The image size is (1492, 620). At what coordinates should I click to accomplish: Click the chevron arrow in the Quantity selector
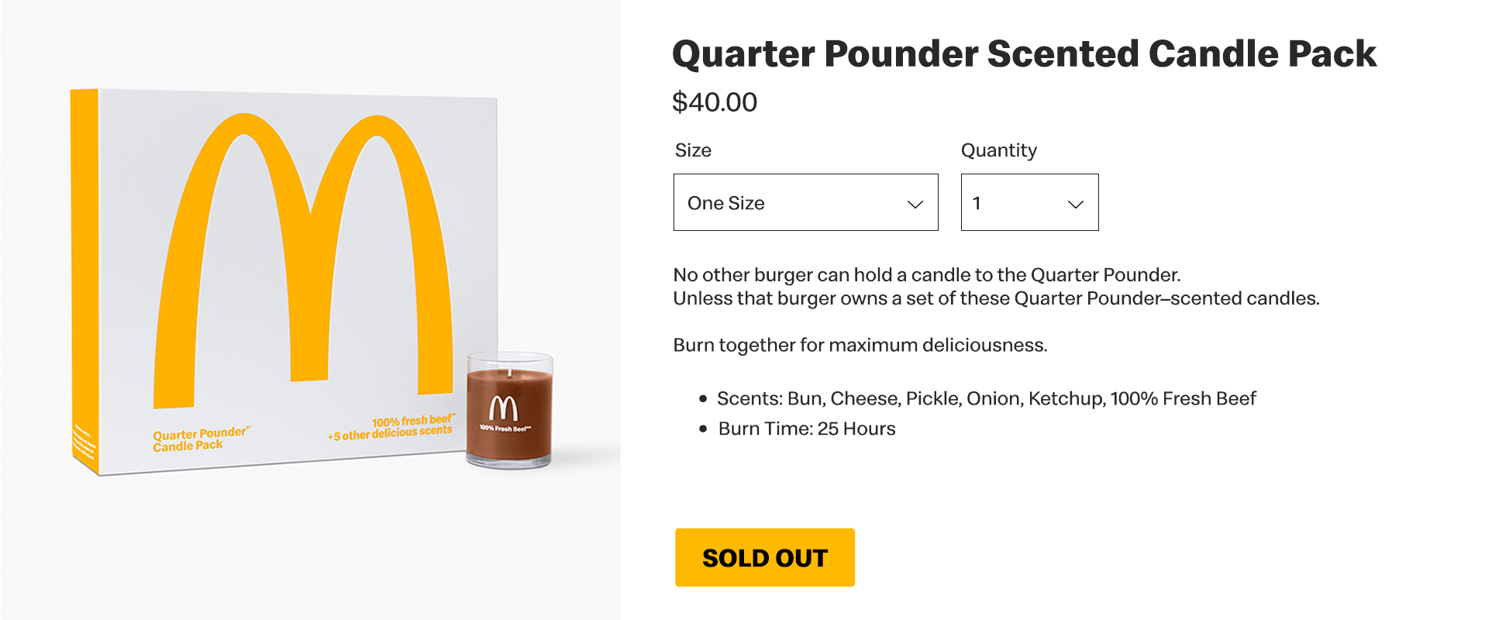[x=1075, y=204]
